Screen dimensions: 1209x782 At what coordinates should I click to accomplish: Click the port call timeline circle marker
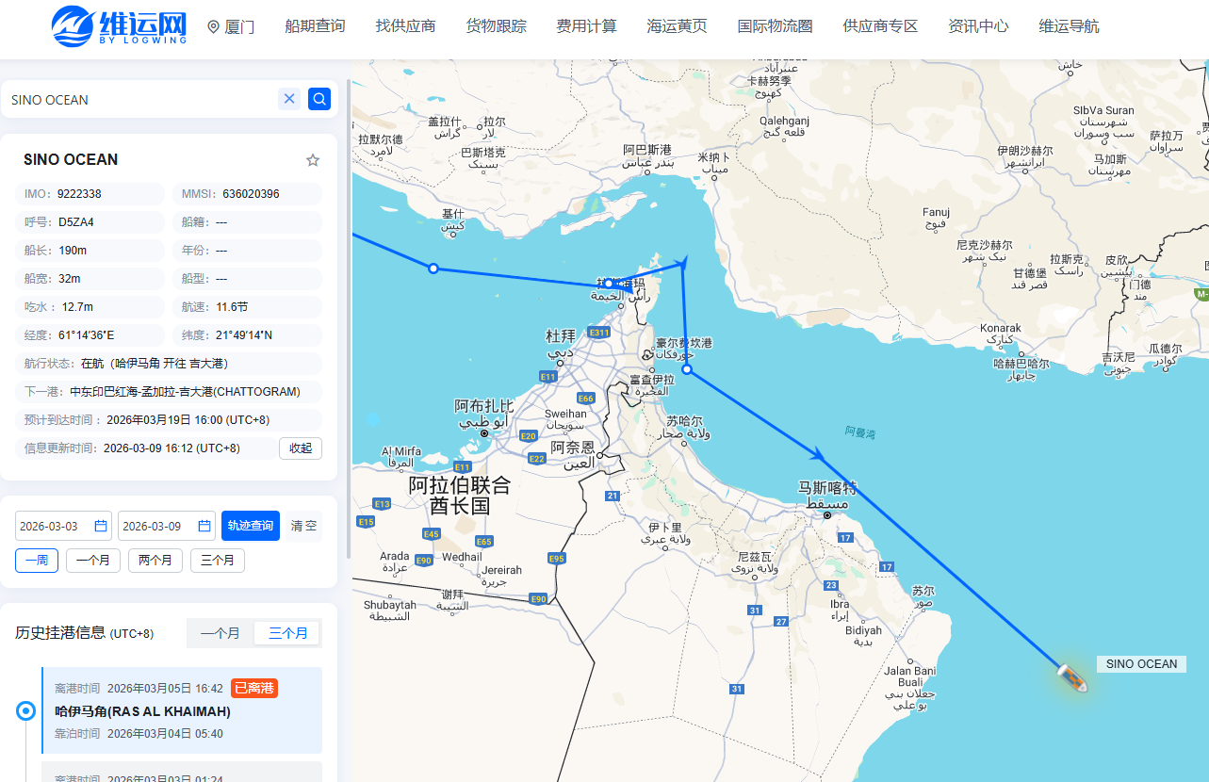tap(26, 711)
